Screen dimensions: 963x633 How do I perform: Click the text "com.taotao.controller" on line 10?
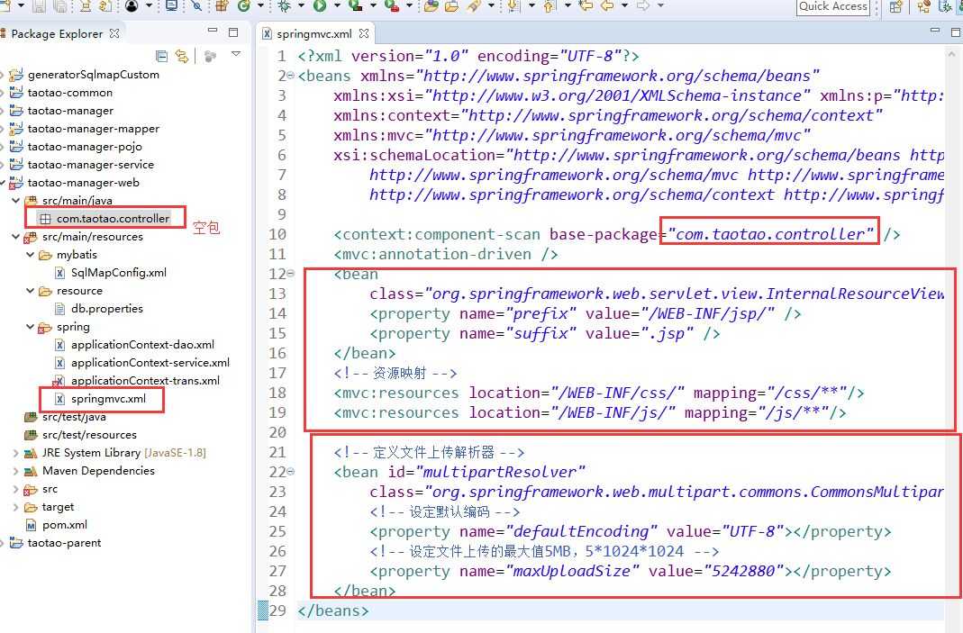[771, 234]
